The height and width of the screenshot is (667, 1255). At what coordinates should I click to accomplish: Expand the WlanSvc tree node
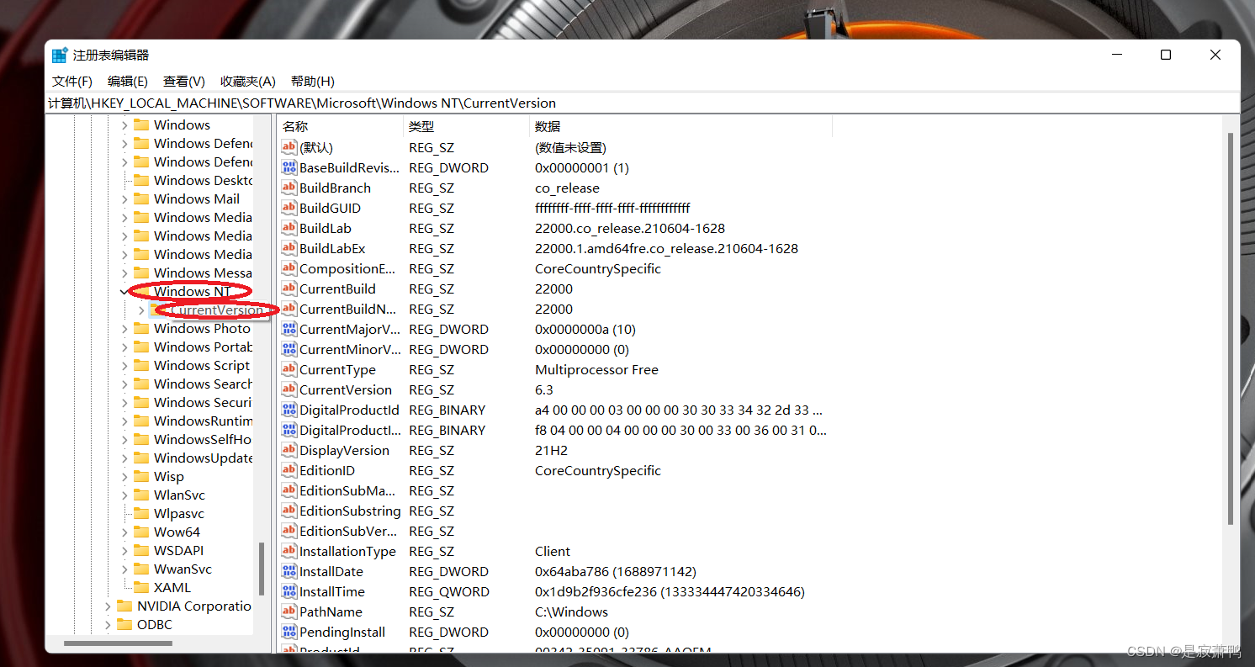124,495
